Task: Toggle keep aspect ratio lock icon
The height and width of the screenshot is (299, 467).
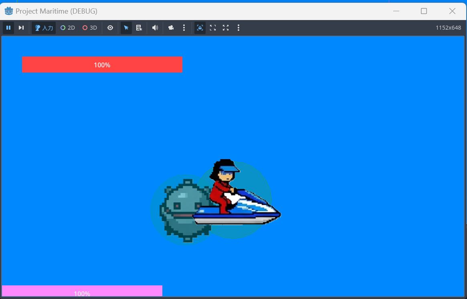Action: click(x=200, y=28)
